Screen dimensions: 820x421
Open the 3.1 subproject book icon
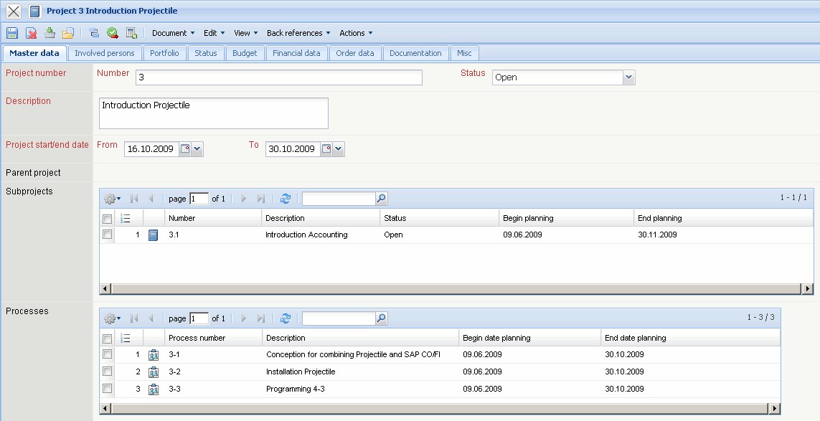153,235
